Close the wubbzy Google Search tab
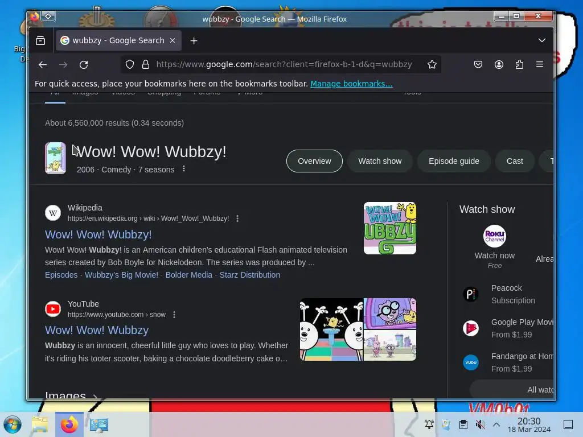The height and width of the screenshot is (437, 583). (x=173, y=40)
